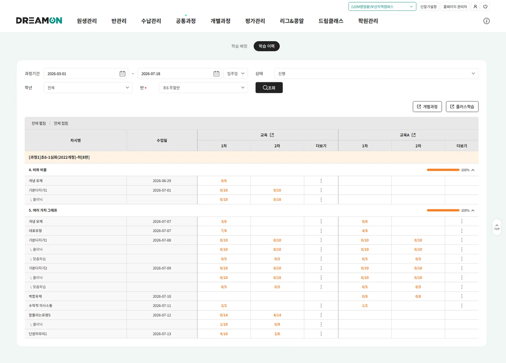Viewport: 506px width, 363px height.
Task: Open the 드림클래스 menu
Action: click(x=331, y=21)
